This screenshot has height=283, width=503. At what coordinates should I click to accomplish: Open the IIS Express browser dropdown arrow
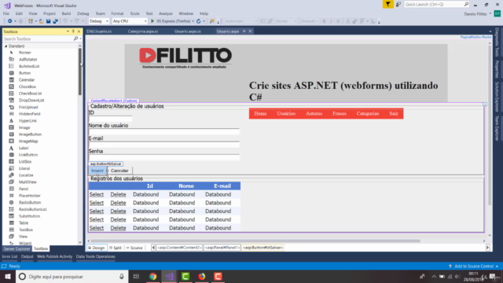(193, 21)
